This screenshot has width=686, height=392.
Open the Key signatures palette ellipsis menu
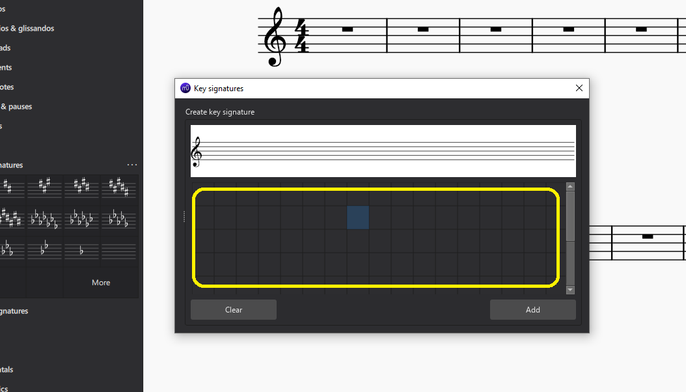[132, 165]
